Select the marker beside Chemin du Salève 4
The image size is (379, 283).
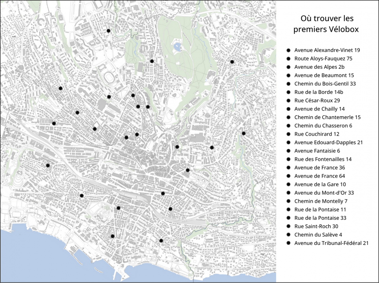point(288,235)
